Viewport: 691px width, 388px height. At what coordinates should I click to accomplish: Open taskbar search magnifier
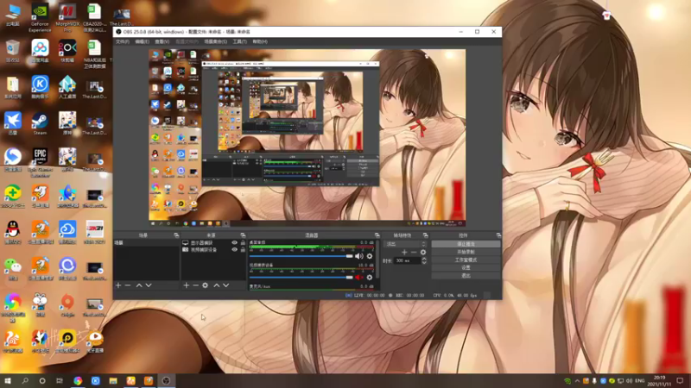[x=25, y=380]
